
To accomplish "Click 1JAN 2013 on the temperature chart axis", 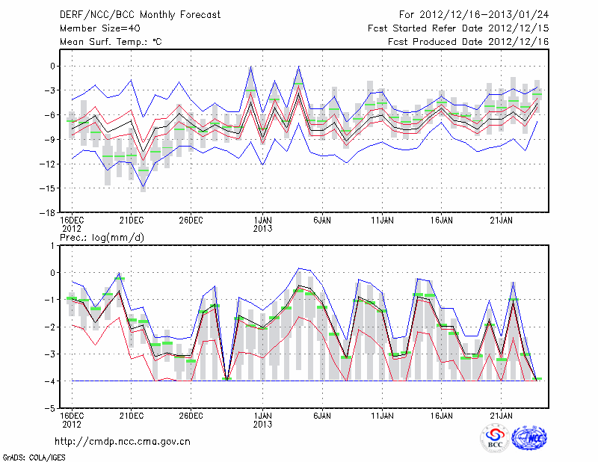I will pos(262,224).
